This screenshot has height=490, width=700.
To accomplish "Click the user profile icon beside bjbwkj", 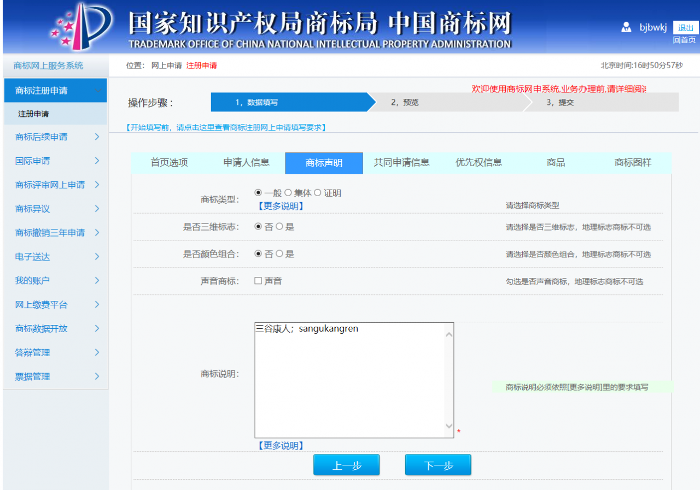I will click(626, 27).
